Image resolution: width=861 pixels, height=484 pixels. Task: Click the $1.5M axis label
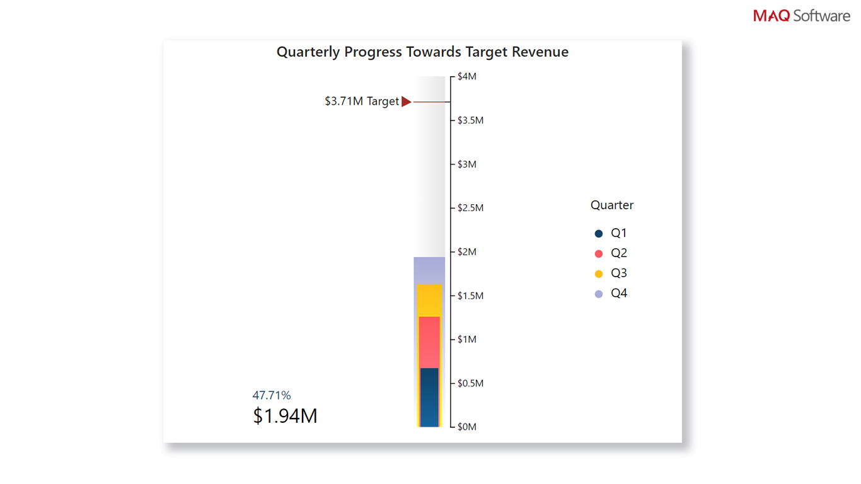[471, 296]
